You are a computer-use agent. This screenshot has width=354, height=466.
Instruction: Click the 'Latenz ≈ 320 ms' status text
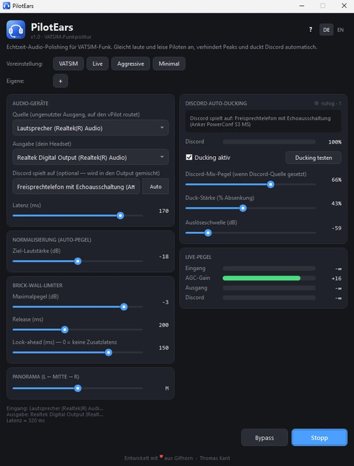point(25,421)
